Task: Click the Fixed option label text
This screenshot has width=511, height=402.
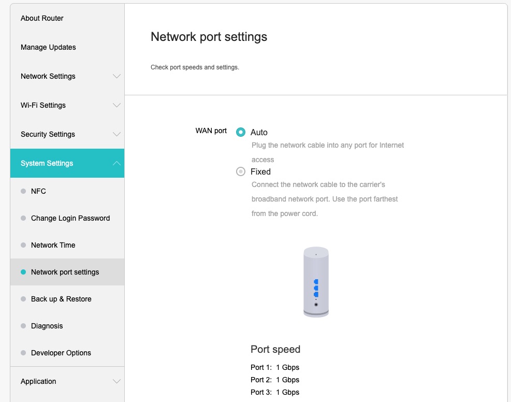Action: point(260,171)
